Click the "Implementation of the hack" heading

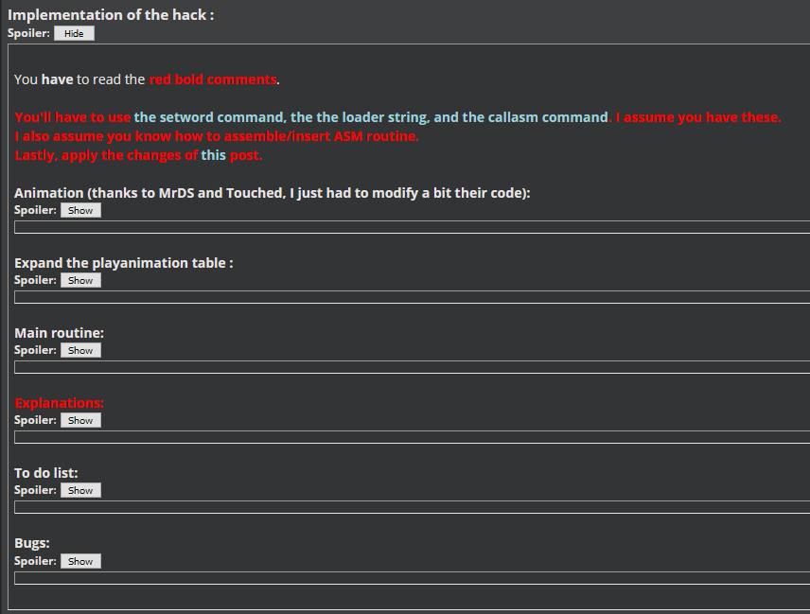pos(111,15)
